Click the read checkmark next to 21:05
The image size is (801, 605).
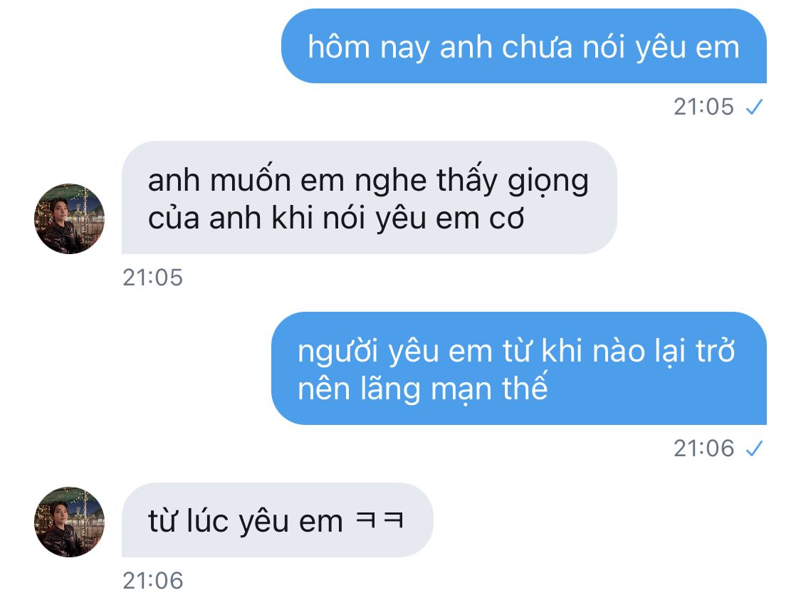pos(754,107)
